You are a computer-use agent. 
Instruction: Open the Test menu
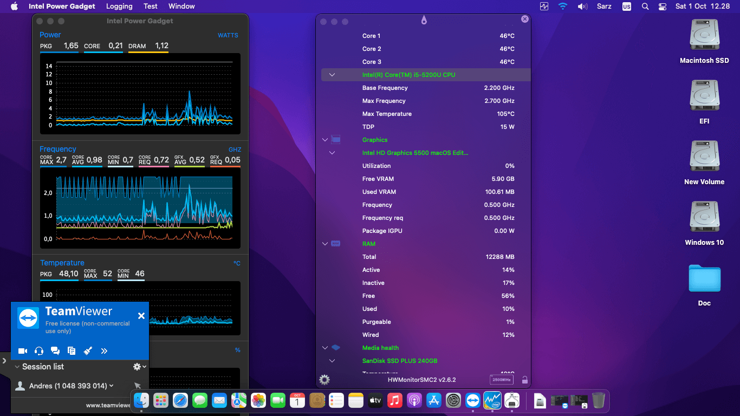[x=151, y=6]
